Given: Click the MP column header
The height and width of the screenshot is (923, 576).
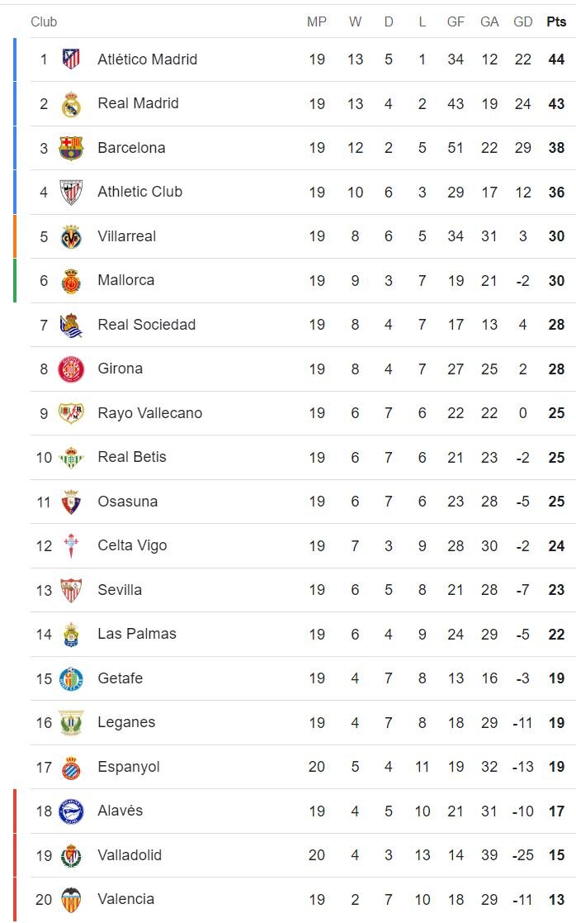Looking at the screenshot, I should click(317, 22).
